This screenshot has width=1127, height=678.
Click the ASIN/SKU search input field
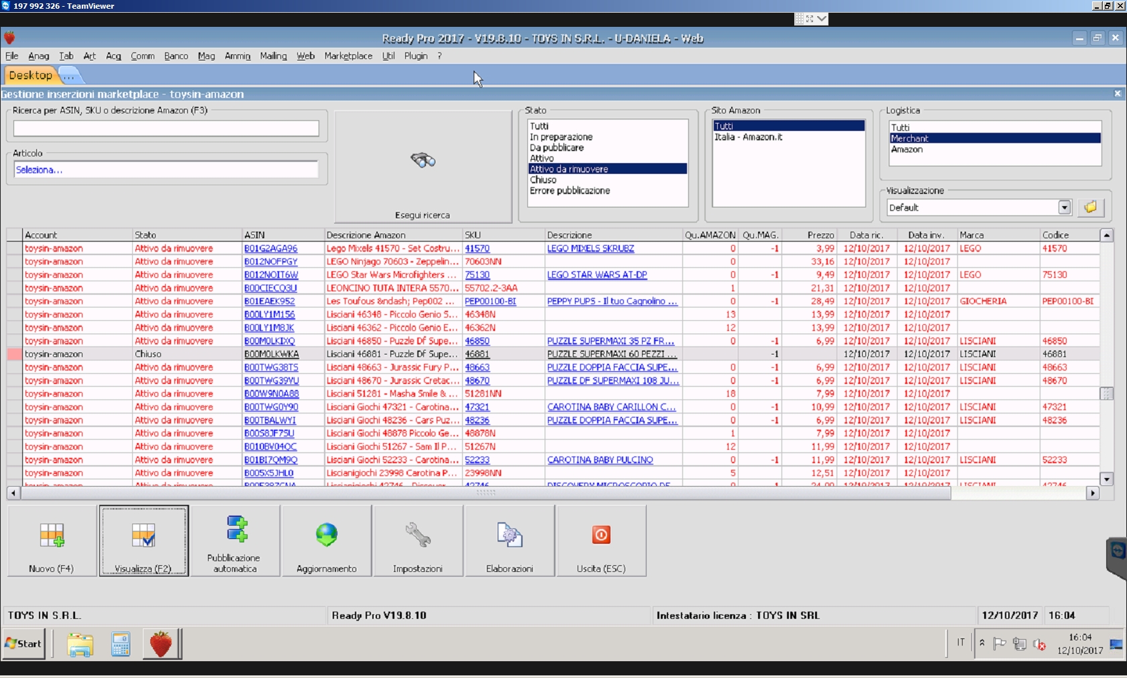(166, 128)
